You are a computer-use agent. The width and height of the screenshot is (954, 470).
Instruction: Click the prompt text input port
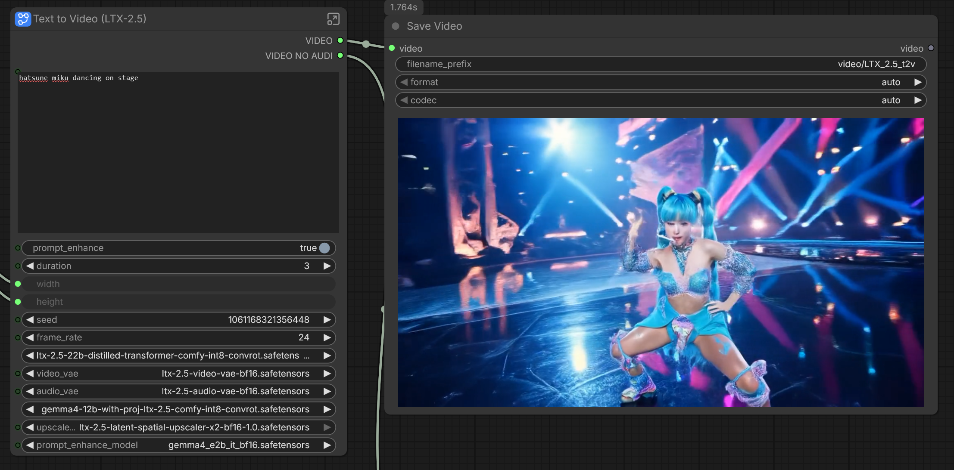(18, 71)
